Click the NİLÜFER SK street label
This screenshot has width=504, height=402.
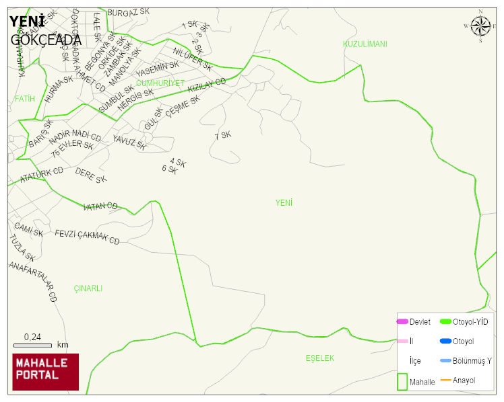[193, 60]
